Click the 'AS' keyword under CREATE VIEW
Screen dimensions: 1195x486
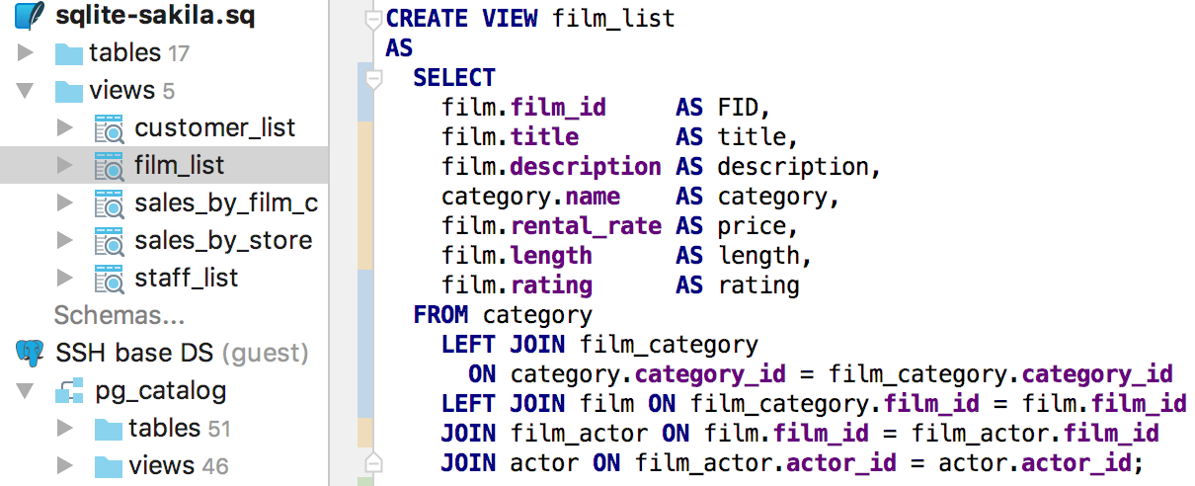pyautogui.click(x=399, y=48)
